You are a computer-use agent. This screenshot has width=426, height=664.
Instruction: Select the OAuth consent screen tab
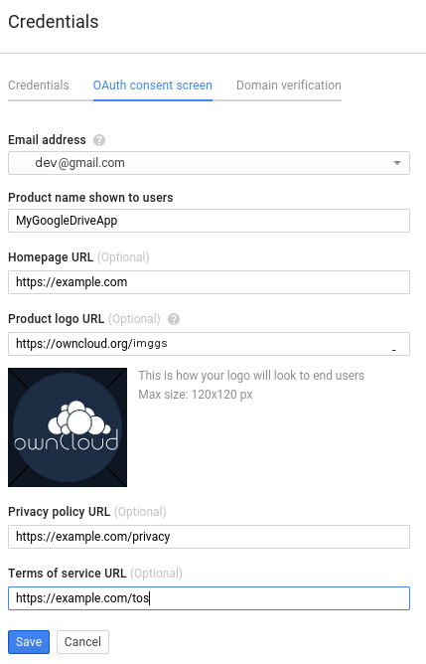pyautogui.click(x=153, y=85)
